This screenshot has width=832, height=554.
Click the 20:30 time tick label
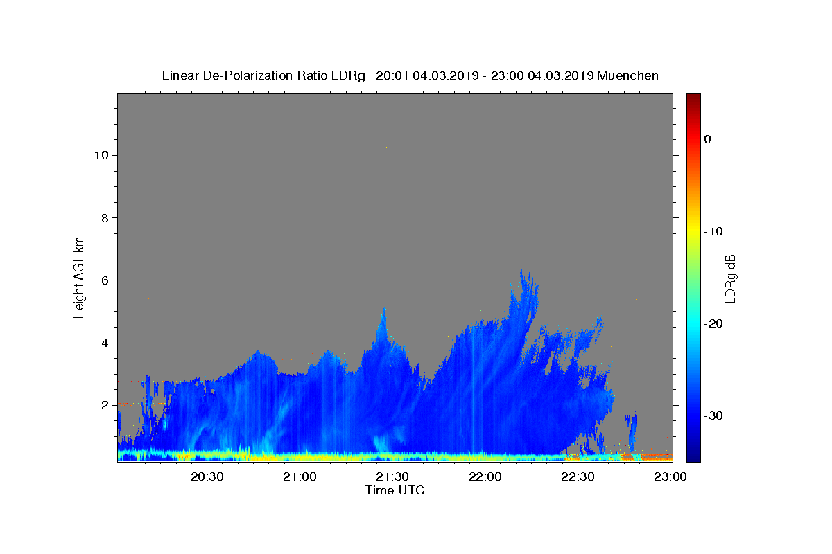(207, 476)
